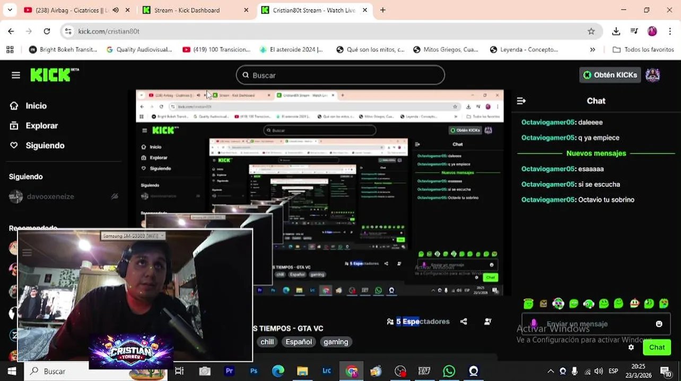Switch to the Airbag Cicatrices YouTube tab
This screenshot has height=381, width=681.
coord(72,10)
